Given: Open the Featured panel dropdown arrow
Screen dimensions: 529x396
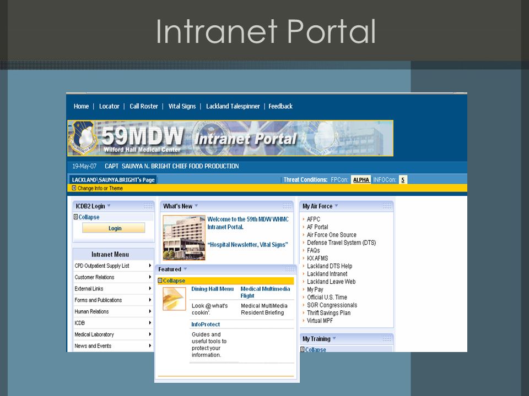Looking at the screenshot, I should pyautogui.click(x=185, y=269).
